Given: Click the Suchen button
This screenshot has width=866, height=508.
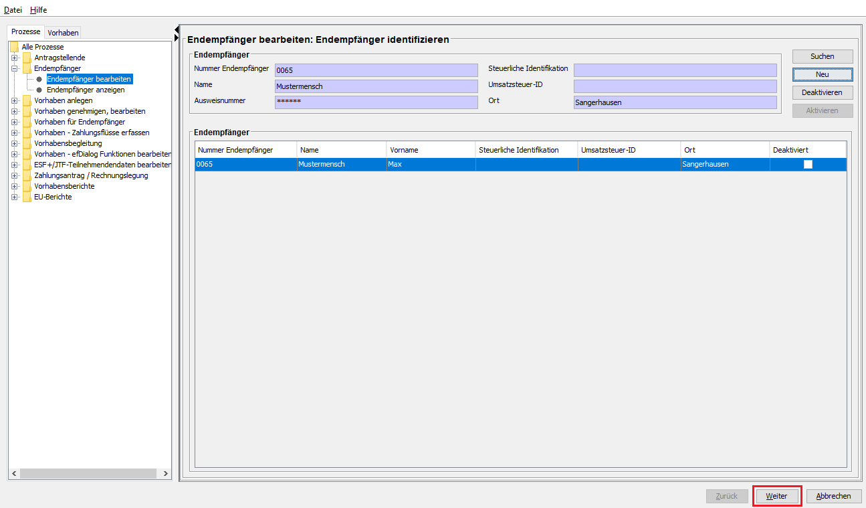Looking at the screenshot, I should point(823,56).
